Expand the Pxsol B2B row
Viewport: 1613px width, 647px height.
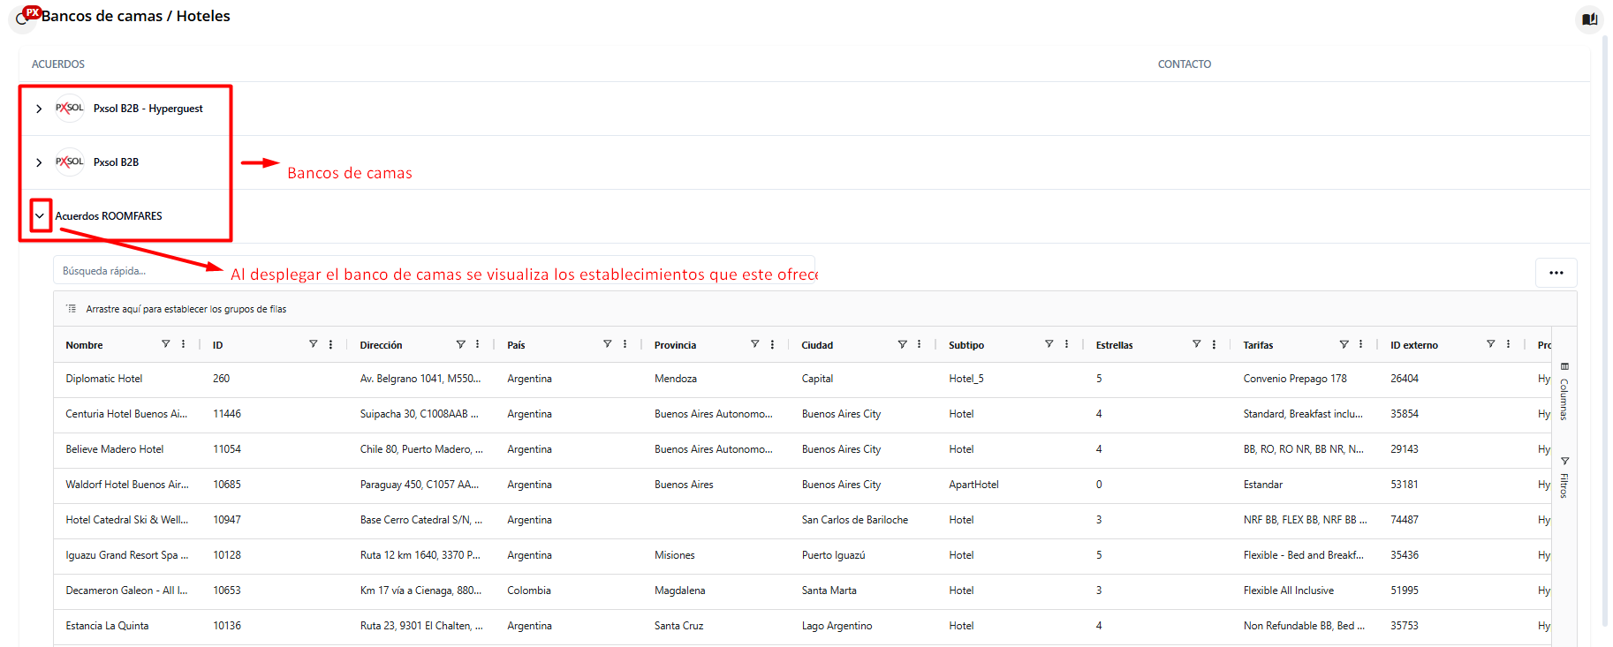(x=39, y=162)
